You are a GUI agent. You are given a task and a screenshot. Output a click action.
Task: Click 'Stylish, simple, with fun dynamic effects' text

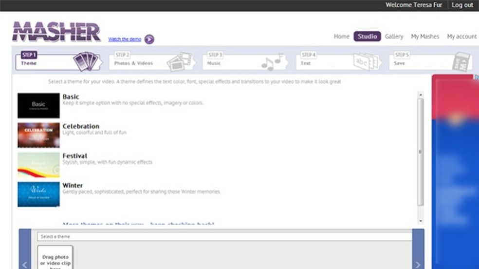click(x=107, y=162)
